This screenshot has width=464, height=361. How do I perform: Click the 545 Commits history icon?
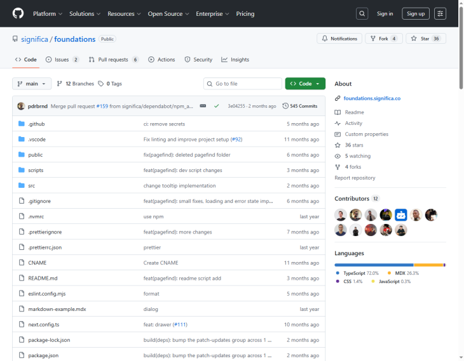285,106
